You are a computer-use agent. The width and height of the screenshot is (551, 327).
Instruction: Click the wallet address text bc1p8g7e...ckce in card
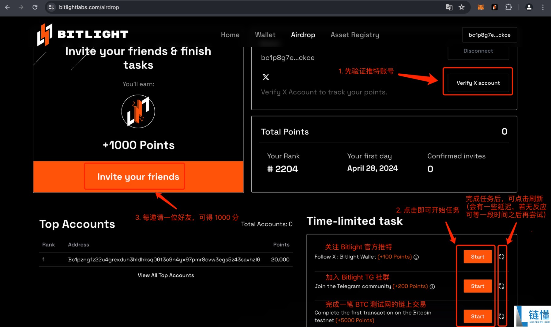coord(287,58)
